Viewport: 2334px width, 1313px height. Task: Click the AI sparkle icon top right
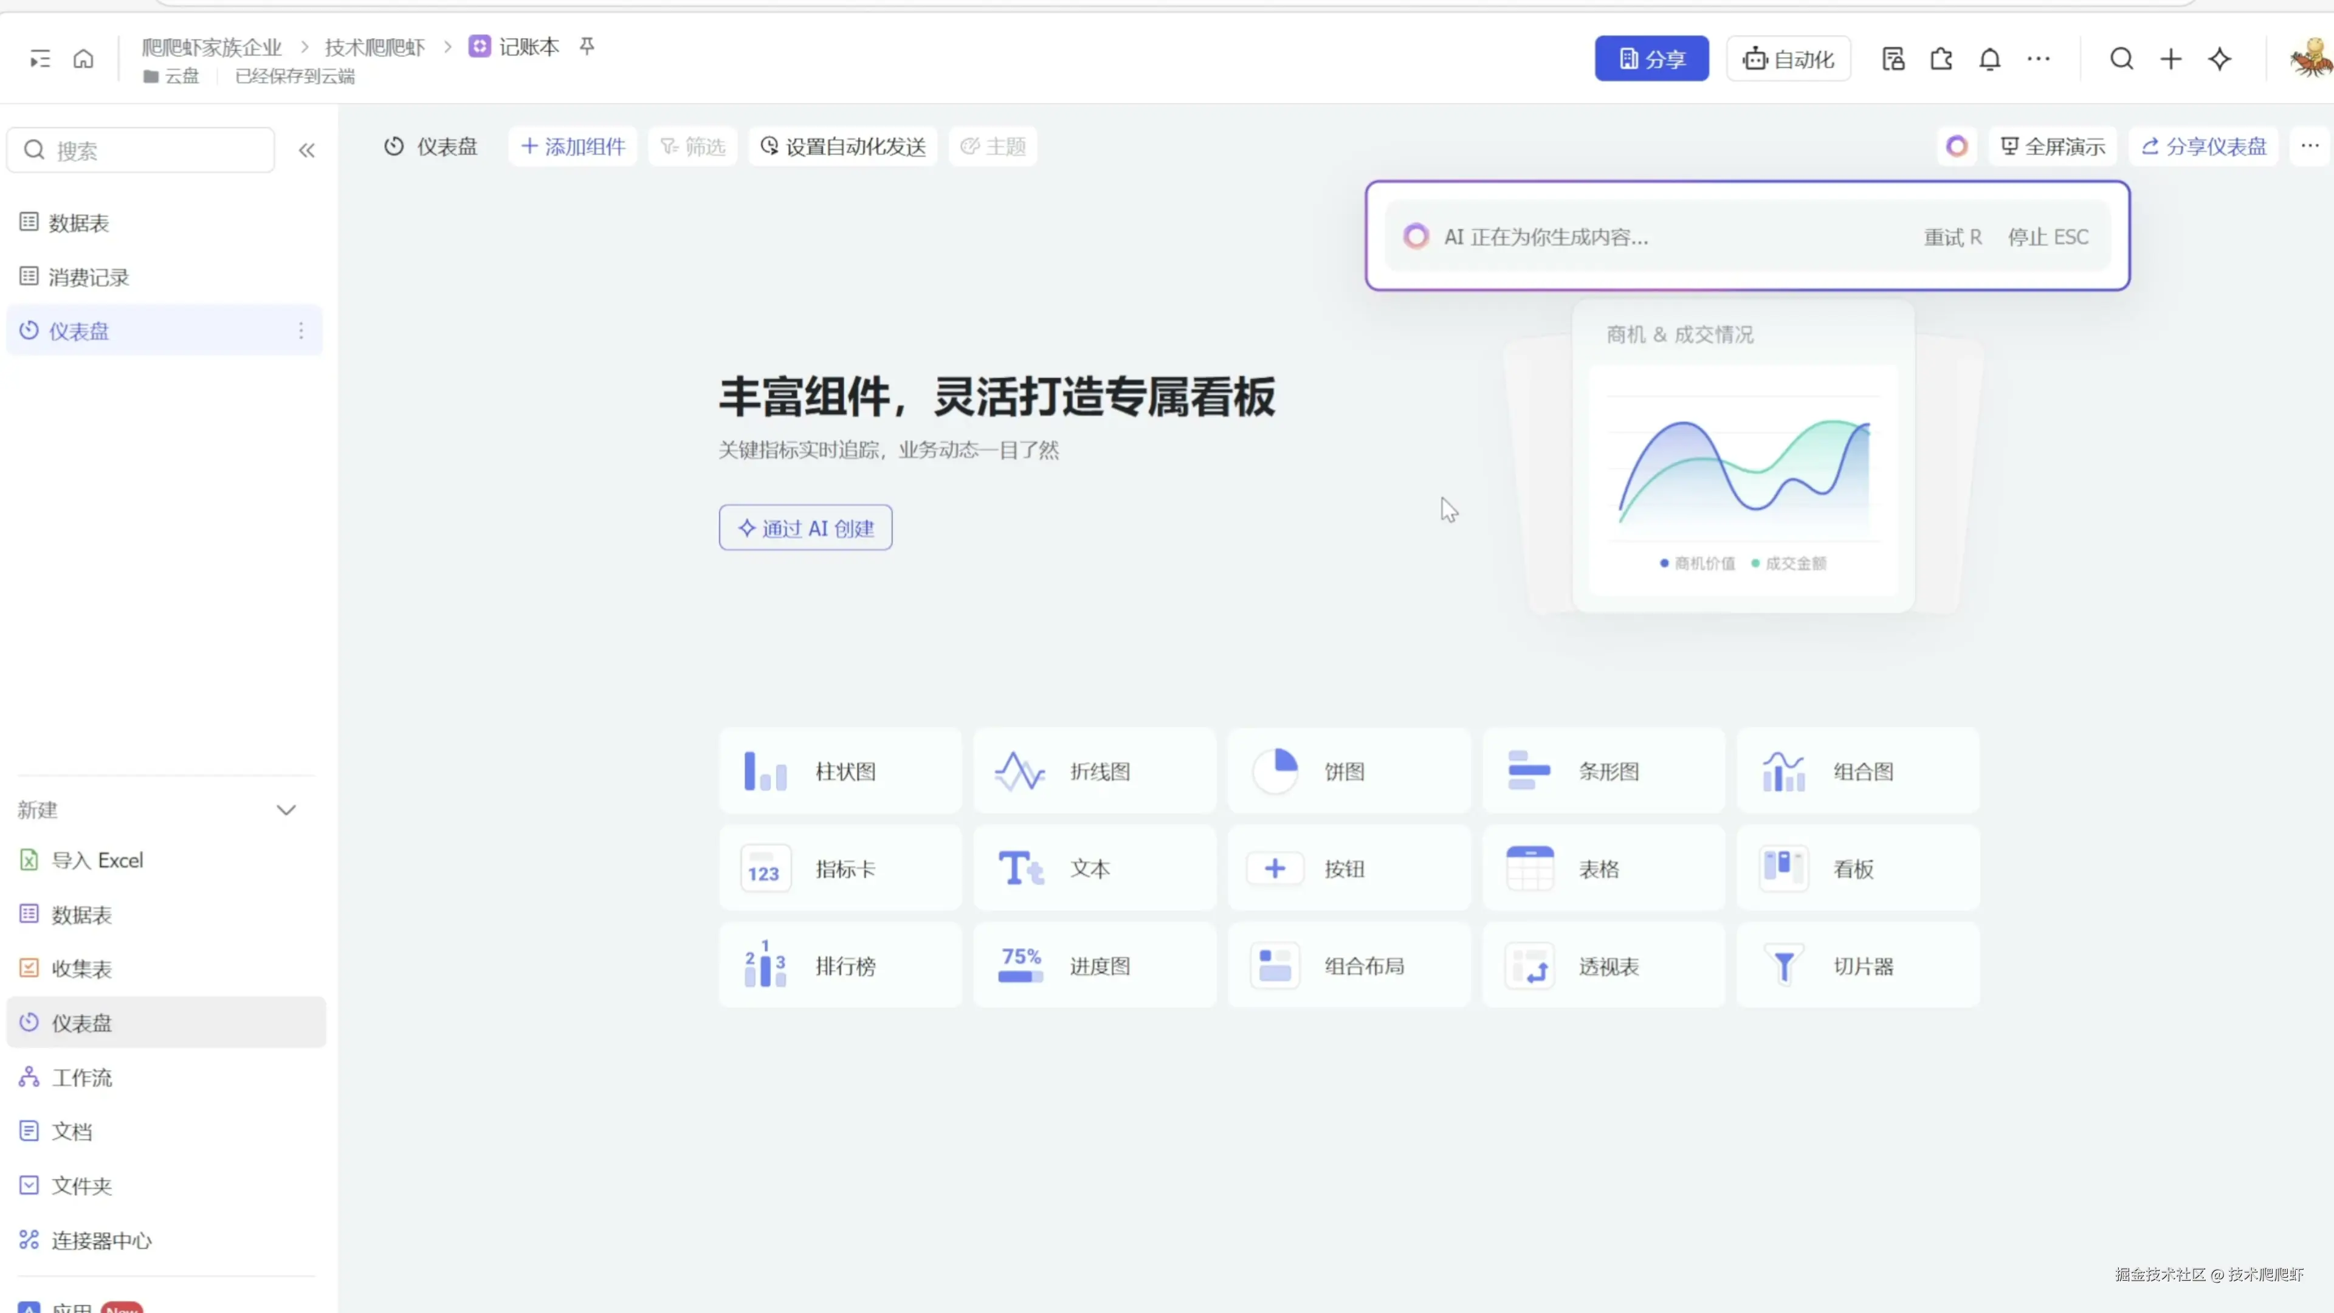click(x=2219, y=60)
